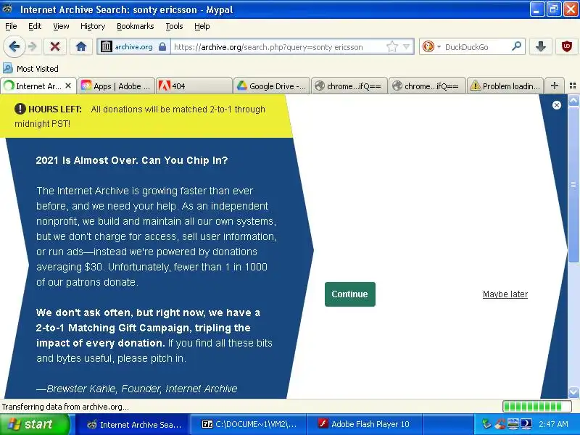Viewport: 580px width, 435px height.
Task: Dismiss the donation banner with X icon
Action: tap(556, 105)
